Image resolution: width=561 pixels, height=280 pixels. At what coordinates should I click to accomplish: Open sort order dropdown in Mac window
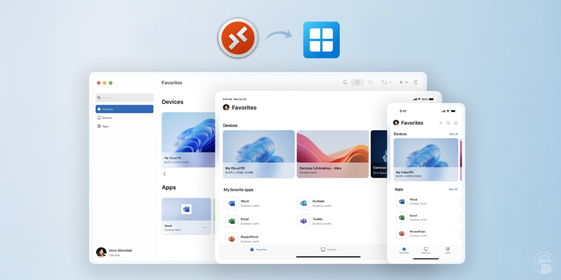386,83
